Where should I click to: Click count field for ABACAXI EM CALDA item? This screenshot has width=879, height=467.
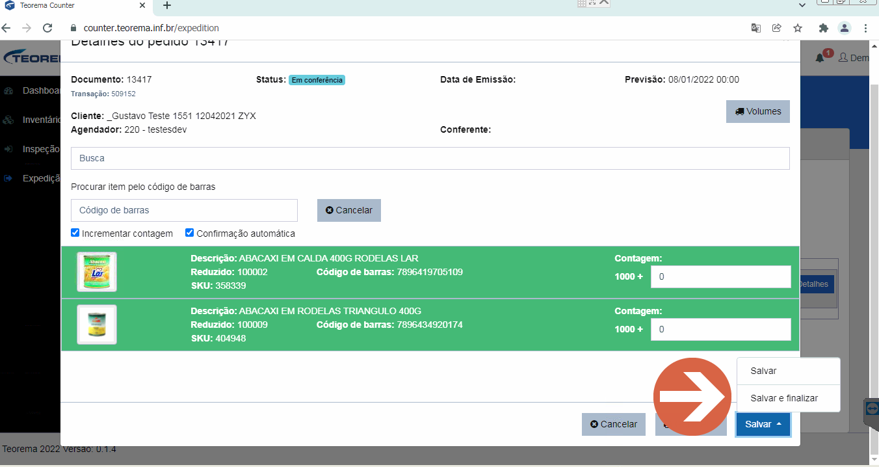click(721, 276)
